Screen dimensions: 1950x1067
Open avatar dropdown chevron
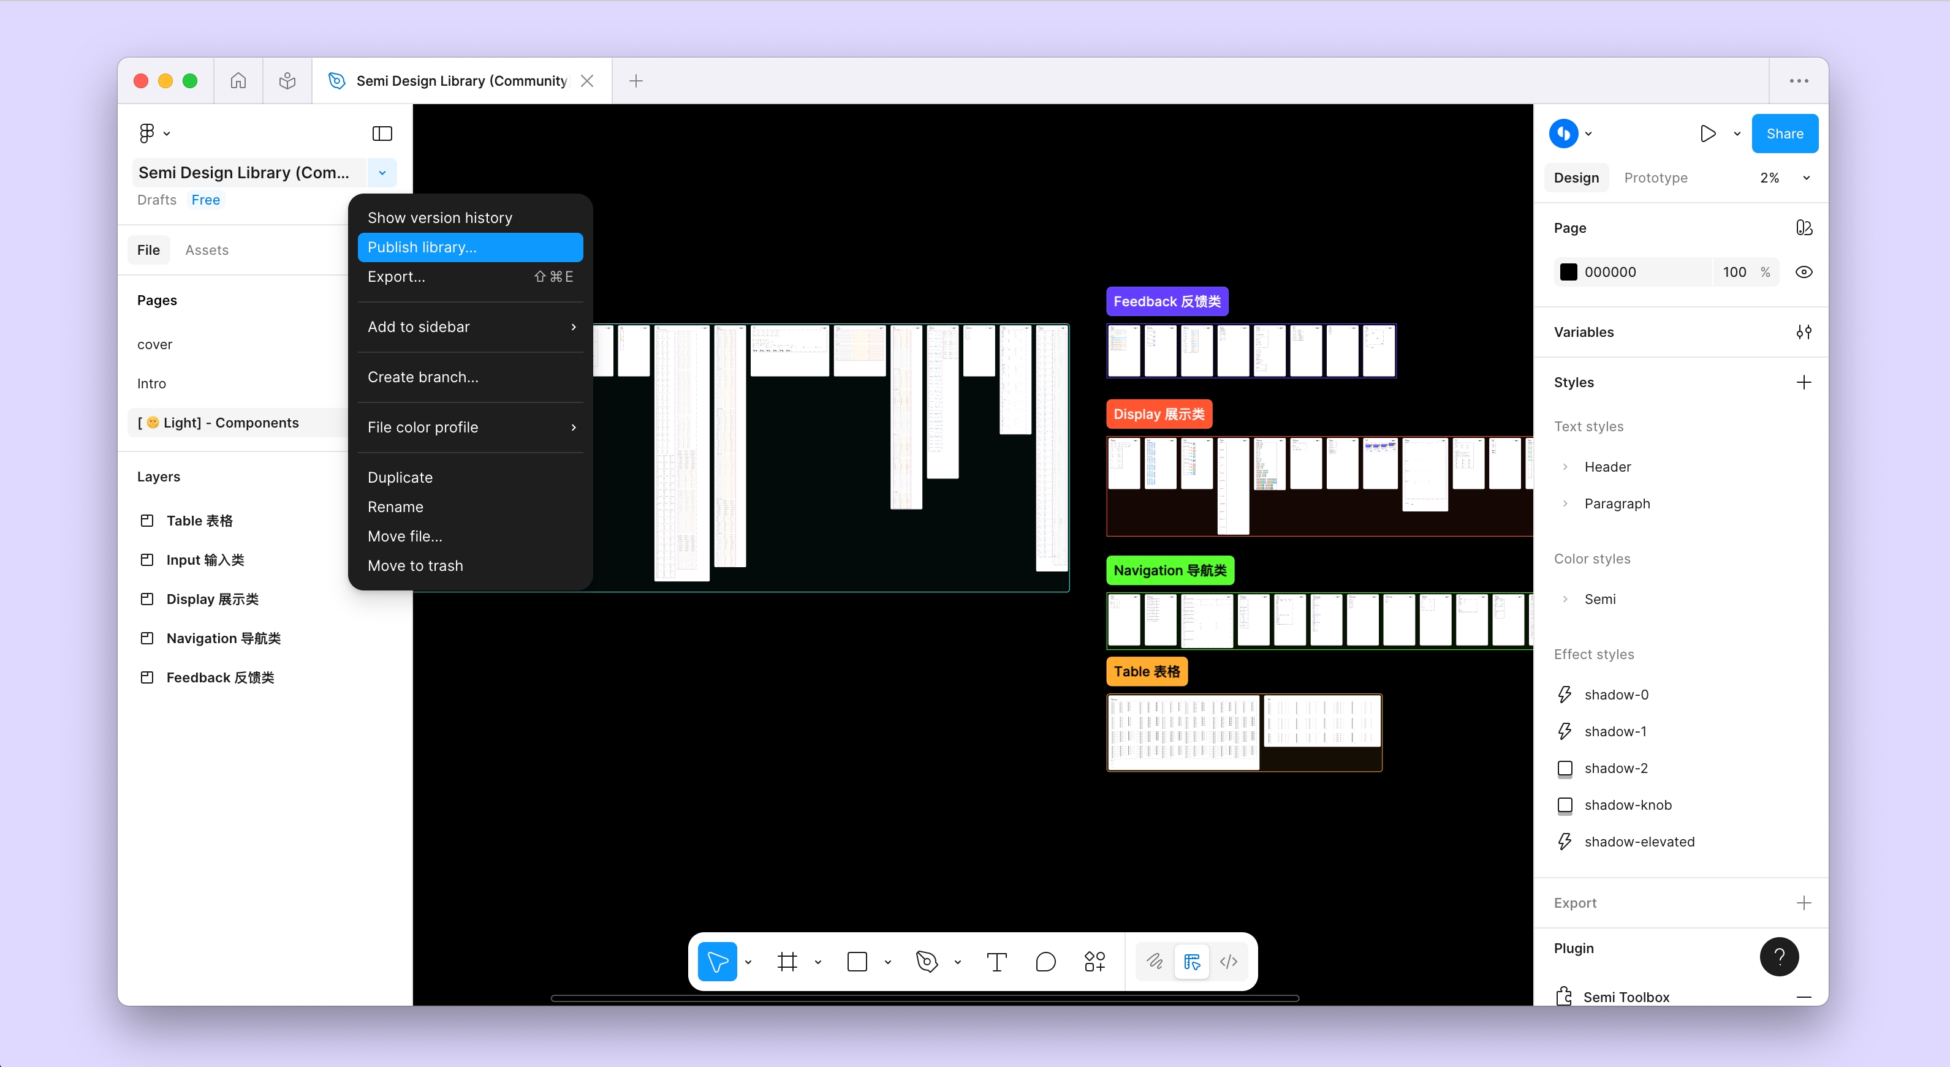tap(1588, 134)
